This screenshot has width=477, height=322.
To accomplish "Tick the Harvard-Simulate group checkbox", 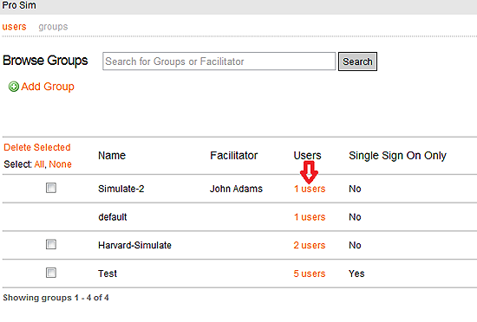I will coord(51,244).
